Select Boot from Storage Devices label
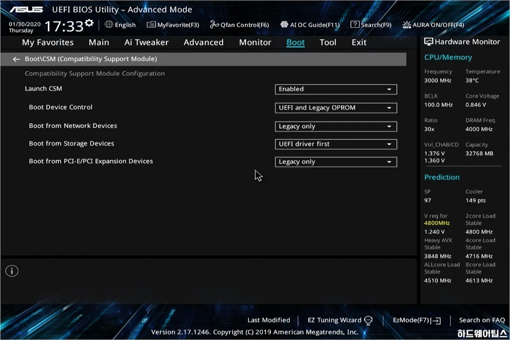This screenshot has width=510, height=340. click(x=72, y=144)
